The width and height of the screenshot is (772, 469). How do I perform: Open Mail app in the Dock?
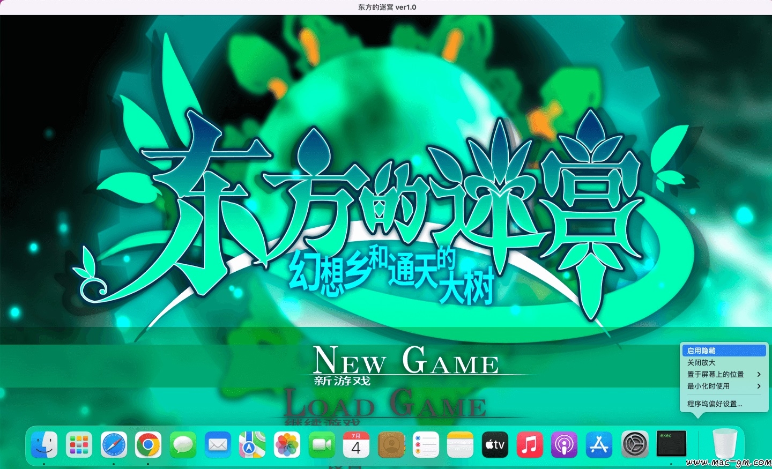pos(218,444)
